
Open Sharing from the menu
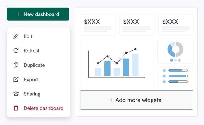32,94
